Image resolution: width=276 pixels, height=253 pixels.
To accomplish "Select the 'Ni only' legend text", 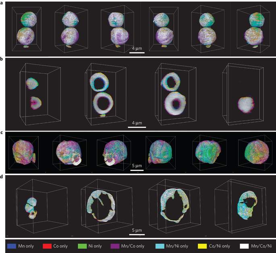I will tap(95, 246).
